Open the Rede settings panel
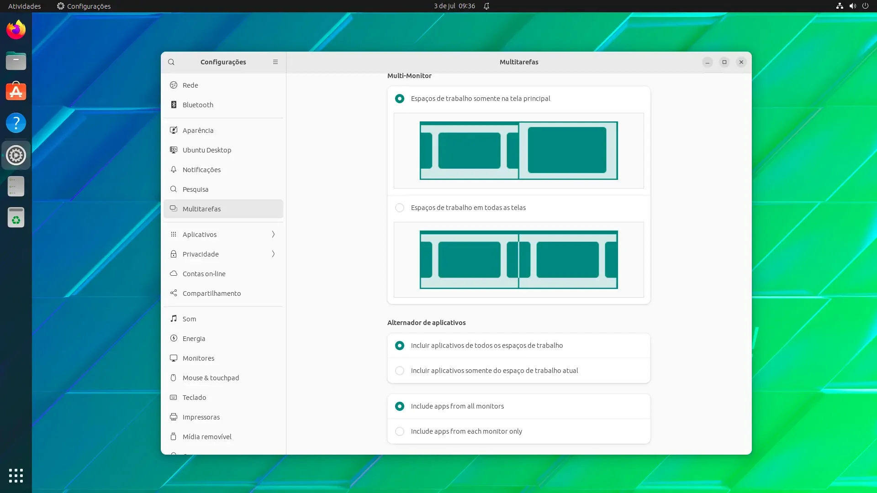Viewport: 877px width, 493px height. [223, 85]
